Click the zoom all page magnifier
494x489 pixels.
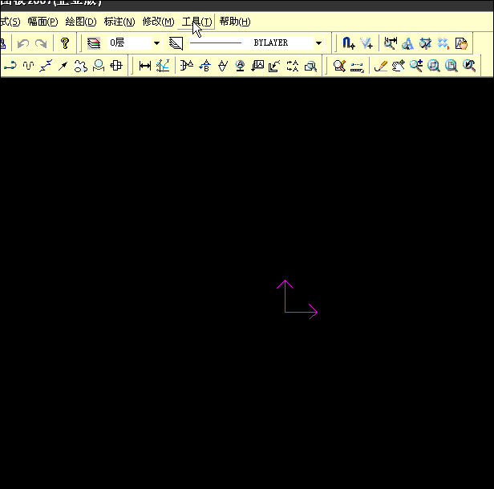[451, 66]
